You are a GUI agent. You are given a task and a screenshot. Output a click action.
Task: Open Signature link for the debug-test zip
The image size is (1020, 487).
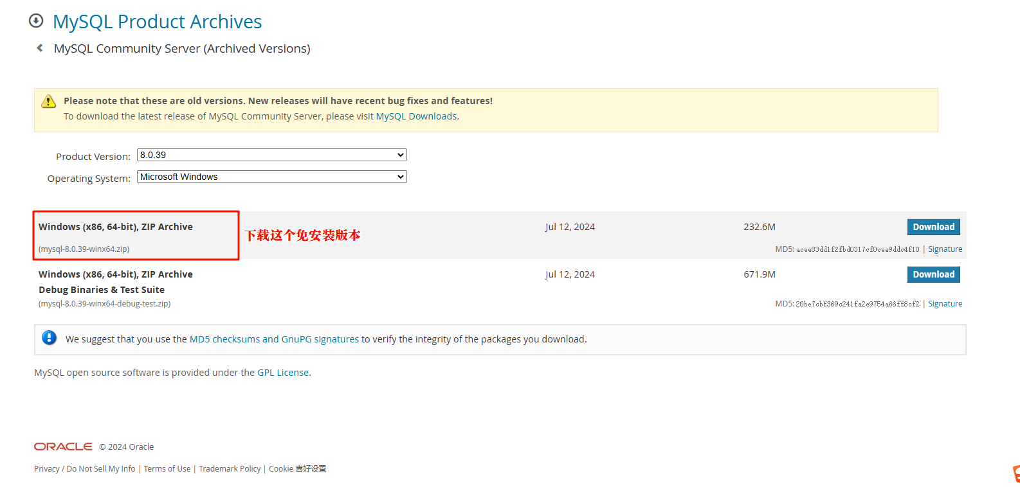pyautogui.click(x=945, y=304)
